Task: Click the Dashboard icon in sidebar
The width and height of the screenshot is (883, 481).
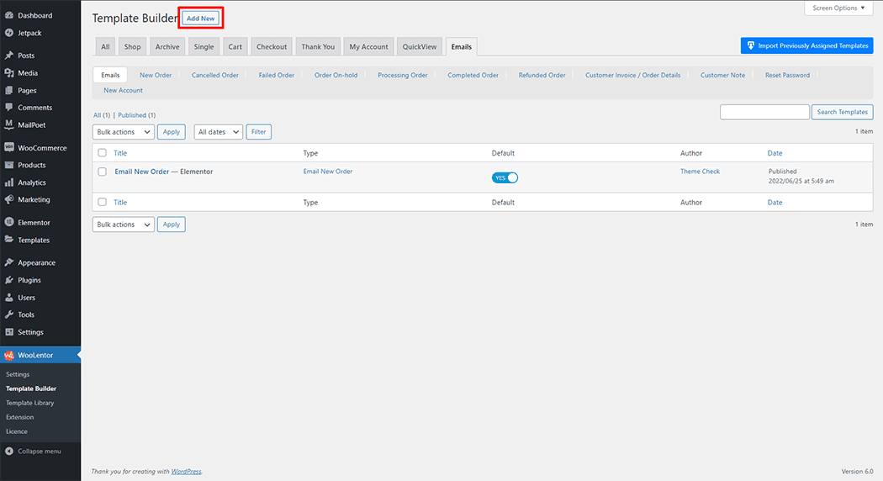Action: click(x=8, y=15)
